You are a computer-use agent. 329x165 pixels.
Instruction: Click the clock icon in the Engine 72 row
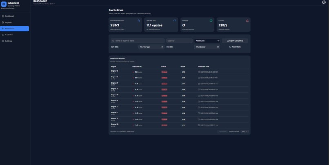199,108
